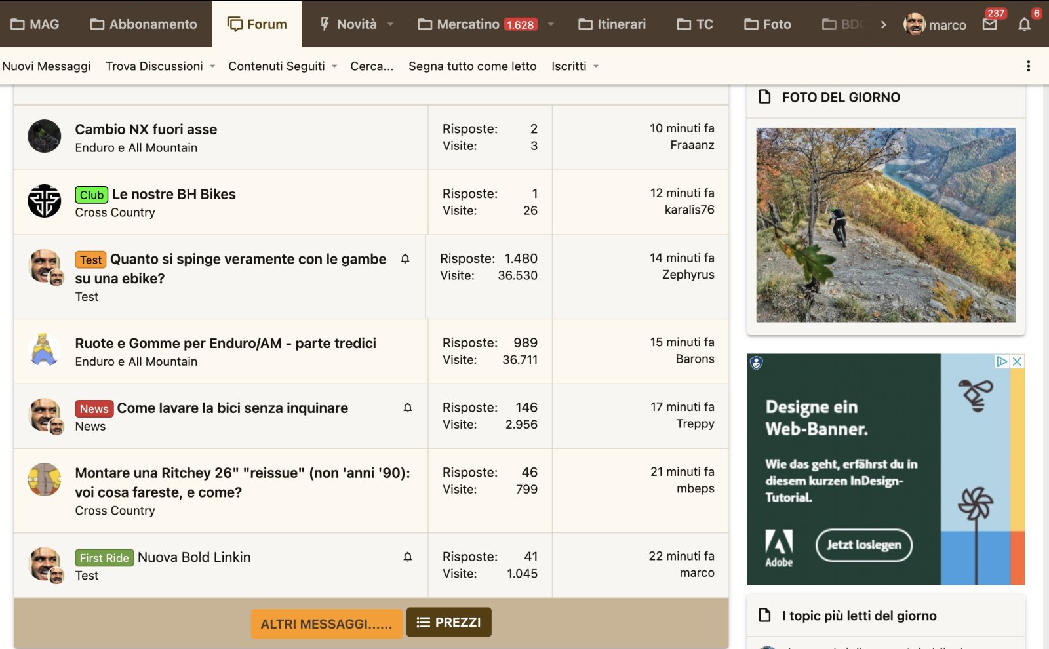Open Cross Country under BH Bikes thread
The height and width of the screenshot is (649, 1049).
pos(115,212)
